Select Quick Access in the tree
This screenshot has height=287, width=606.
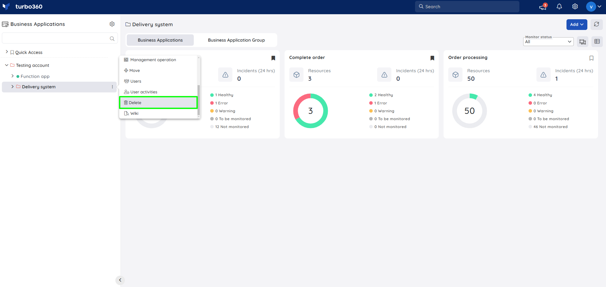pos(29,52)
